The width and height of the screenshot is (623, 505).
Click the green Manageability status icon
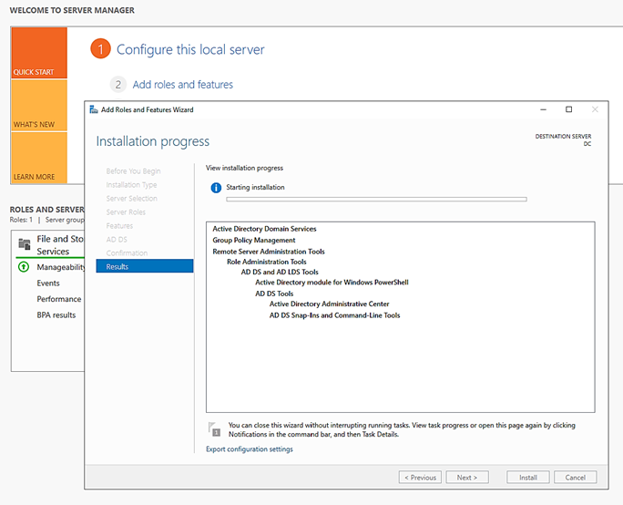tap(24, 267)
